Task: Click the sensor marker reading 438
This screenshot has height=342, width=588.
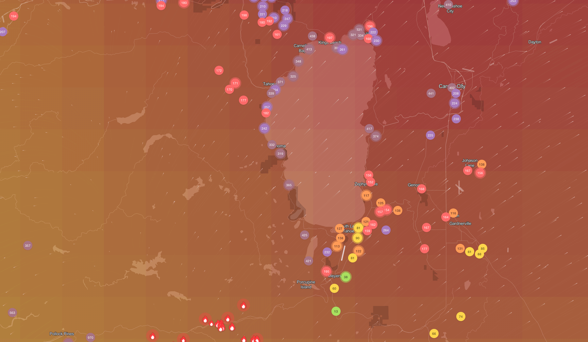Action: pos(312,36)
